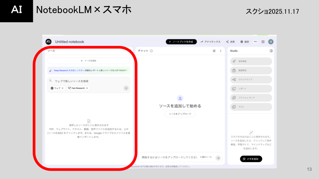Click the chat info icon
319x179 pixels.
(152, 51)
